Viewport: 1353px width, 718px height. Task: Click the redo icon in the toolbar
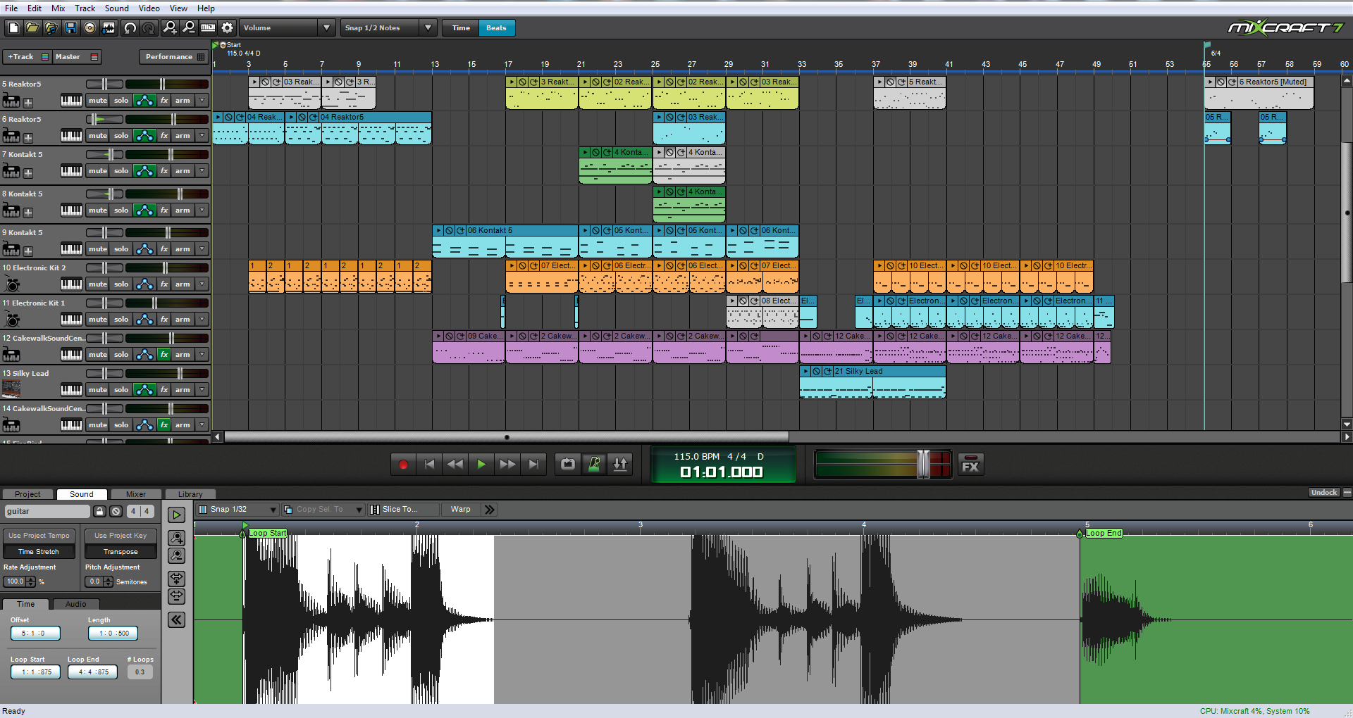[149, 27]
